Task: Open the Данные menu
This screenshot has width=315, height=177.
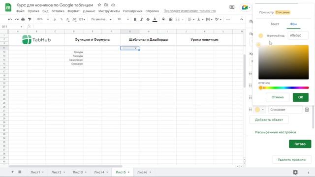Action: point(89,11)
